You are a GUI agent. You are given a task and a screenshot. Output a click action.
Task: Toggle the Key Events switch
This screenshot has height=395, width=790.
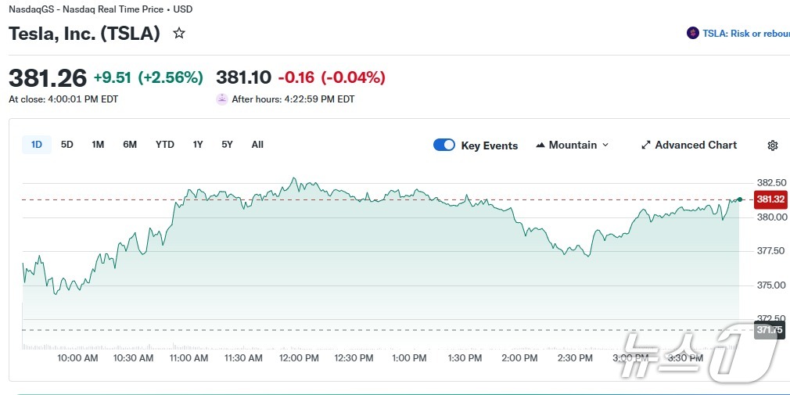coord(444,145)
